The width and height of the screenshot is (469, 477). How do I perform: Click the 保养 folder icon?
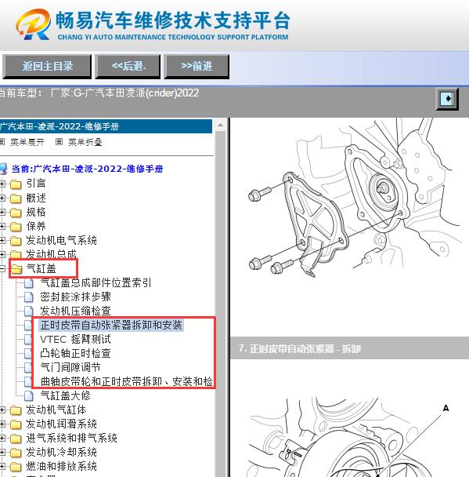point(16,226)
